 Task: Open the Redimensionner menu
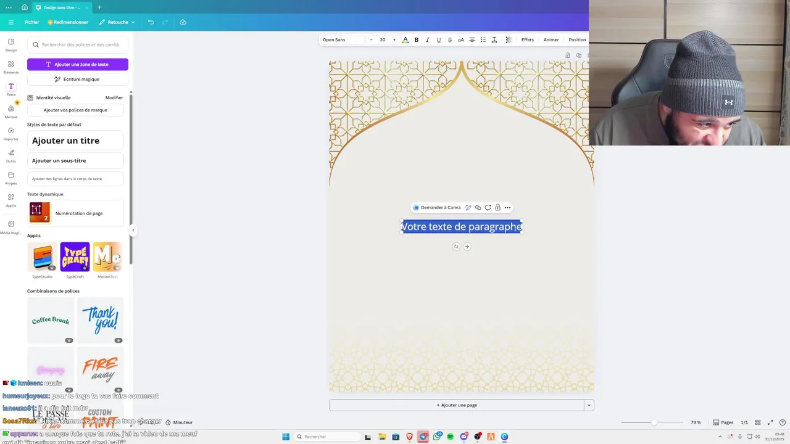click(x=68, y=22)
